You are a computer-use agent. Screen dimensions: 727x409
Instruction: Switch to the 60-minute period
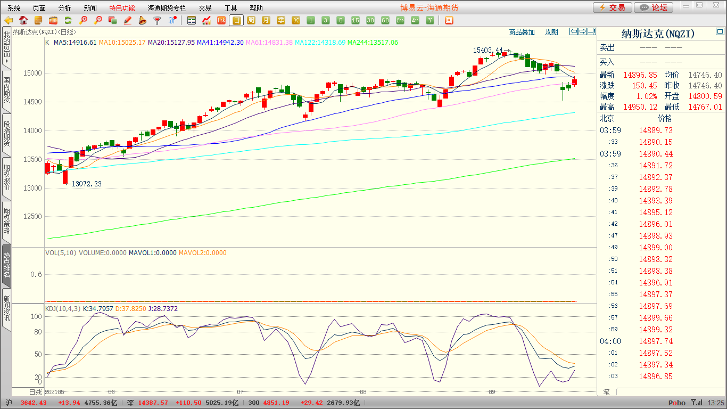tap(385, 20)
